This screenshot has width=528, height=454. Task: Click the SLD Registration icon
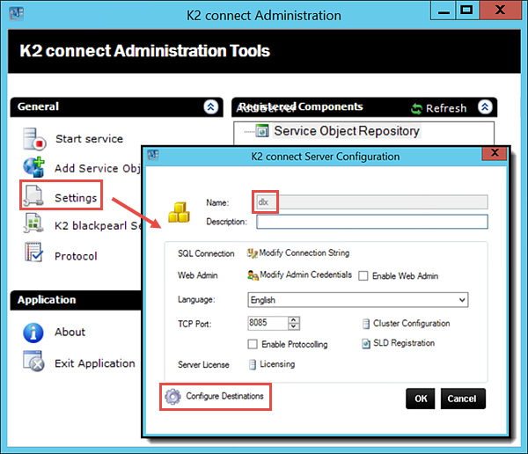[366, 343]
